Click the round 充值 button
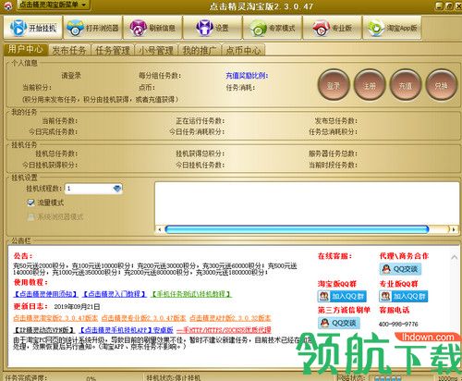Image resolution: width=462 pixels, height=381 pixels. pos(405,85)
